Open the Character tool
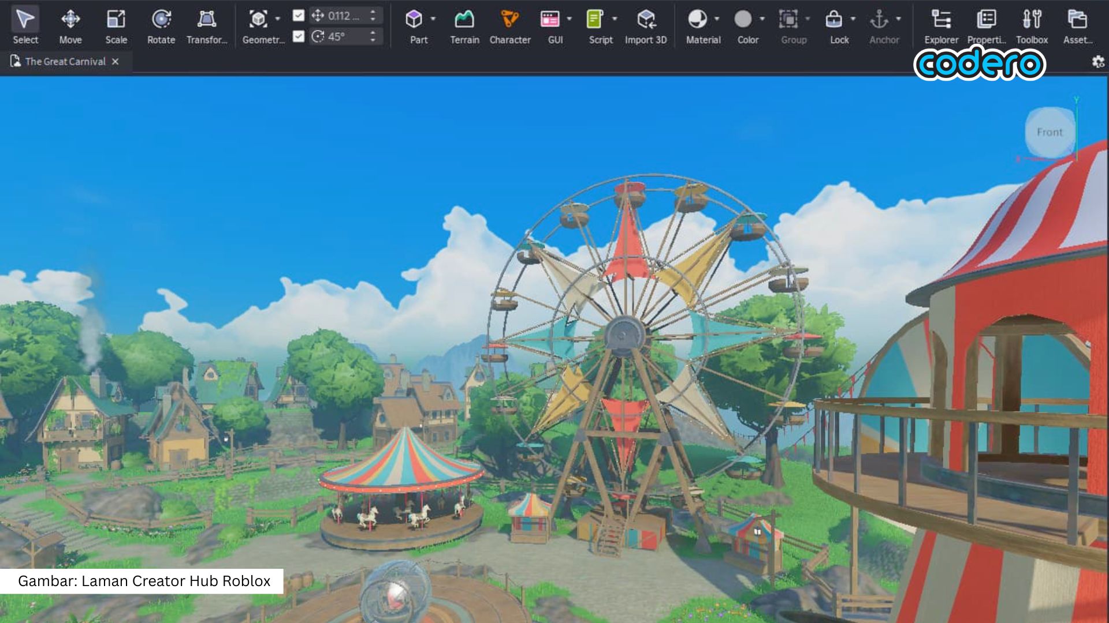 click(x=510, y=25)
